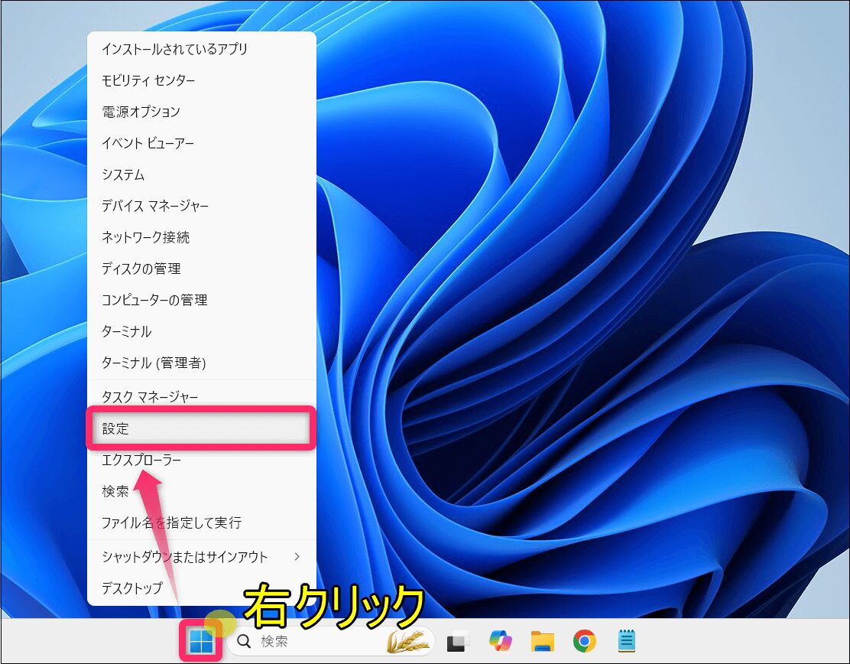This screenshot has width=850, height=664.
Task: Choose インストールされているアプリ menu entry
Action: tap(202, 49)
